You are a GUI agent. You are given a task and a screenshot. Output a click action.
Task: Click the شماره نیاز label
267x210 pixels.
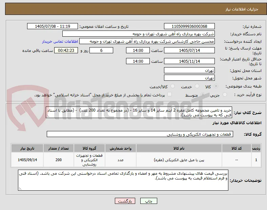[252, 26]
